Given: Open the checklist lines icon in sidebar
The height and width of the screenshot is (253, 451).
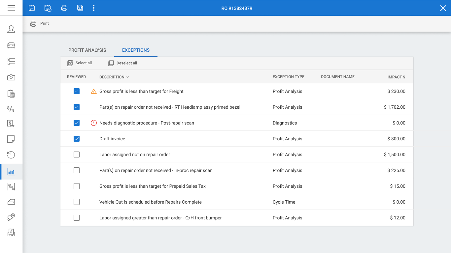Looking at the screenshot, I should coord(11,61).
